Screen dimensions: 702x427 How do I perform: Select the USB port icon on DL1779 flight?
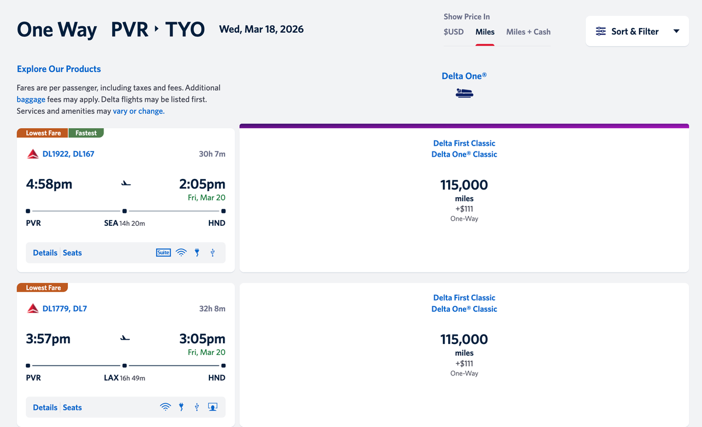coord(196,407)
